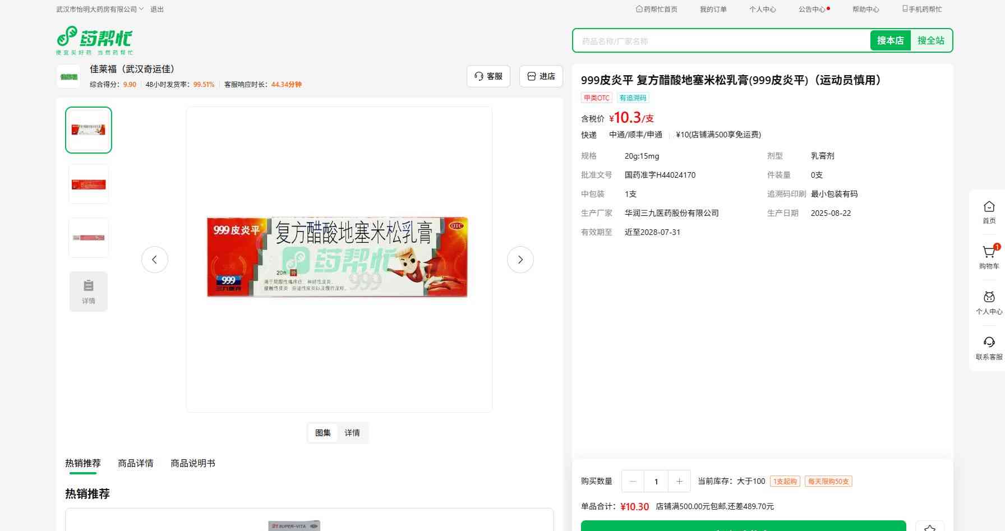Screen dimensions: 1005x531
Task: Select the second product thumbnail image
Action: coord(89,184)
